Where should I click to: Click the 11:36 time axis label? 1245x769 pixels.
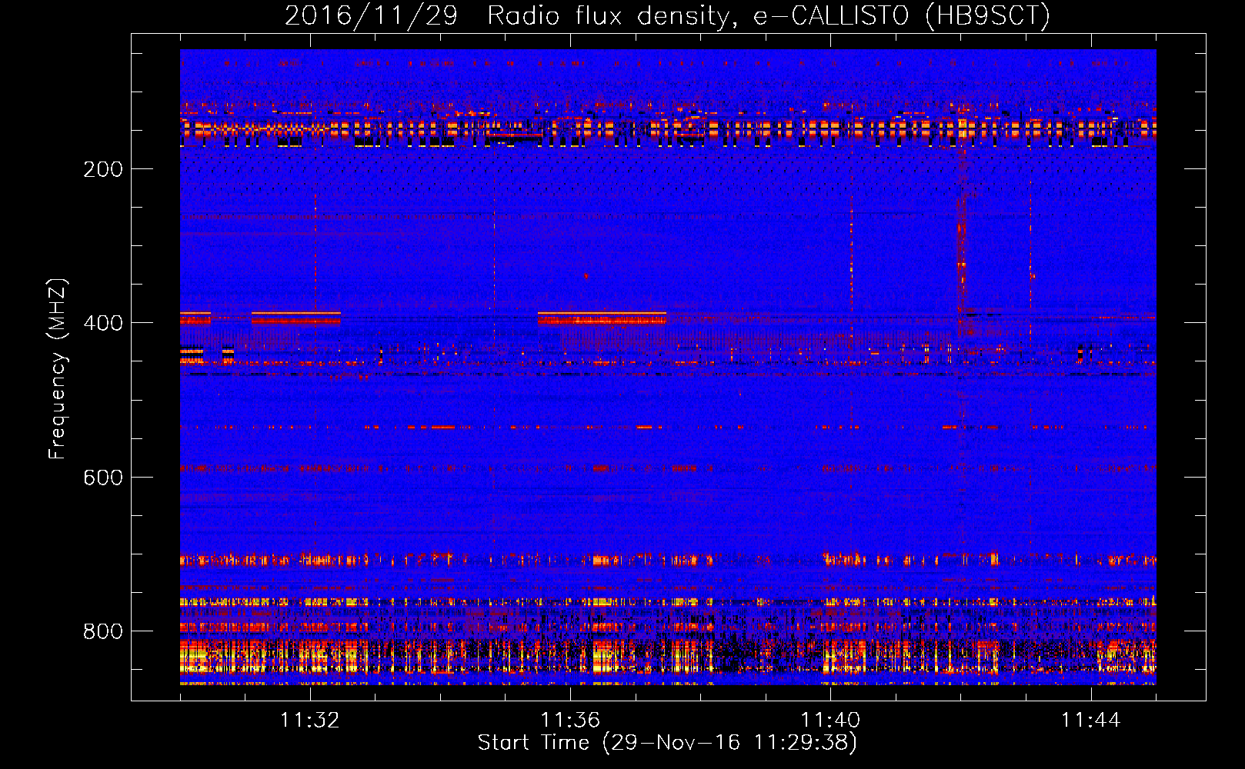tap(570, 721)
